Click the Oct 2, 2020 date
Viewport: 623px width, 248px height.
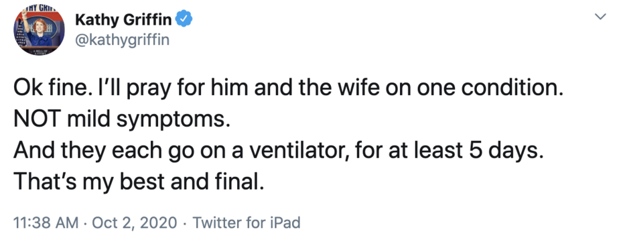pyautogui.click(x=135, y=223)
